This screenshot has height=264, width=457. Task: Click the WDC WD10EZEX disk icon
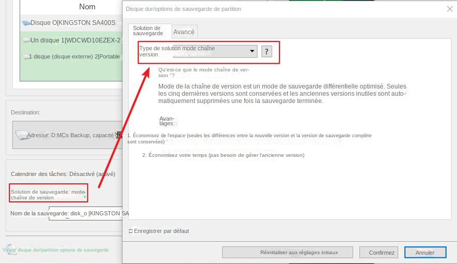[26, 40]
